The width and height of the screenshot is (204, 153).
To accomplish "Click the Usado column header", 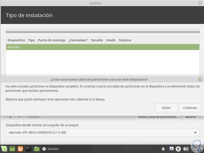I will (x=111, y=40).
